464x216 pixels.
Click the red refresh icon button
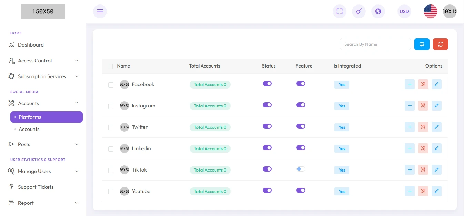(441, 44)
